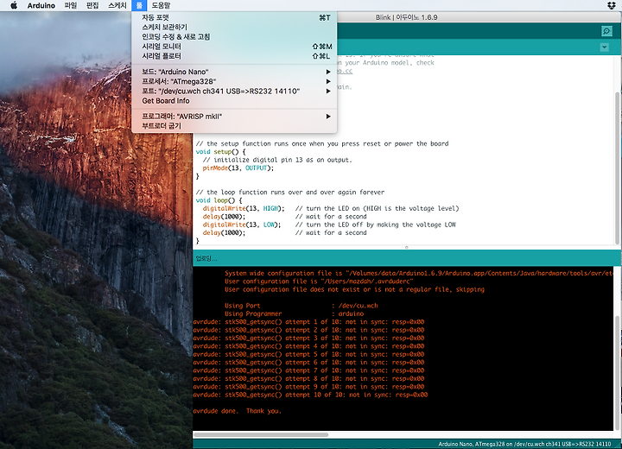The height and width of the screenshot is (449, 622).
Task: Open 시리얼 플로터 from the menu
Action: [x=234, y=56]
